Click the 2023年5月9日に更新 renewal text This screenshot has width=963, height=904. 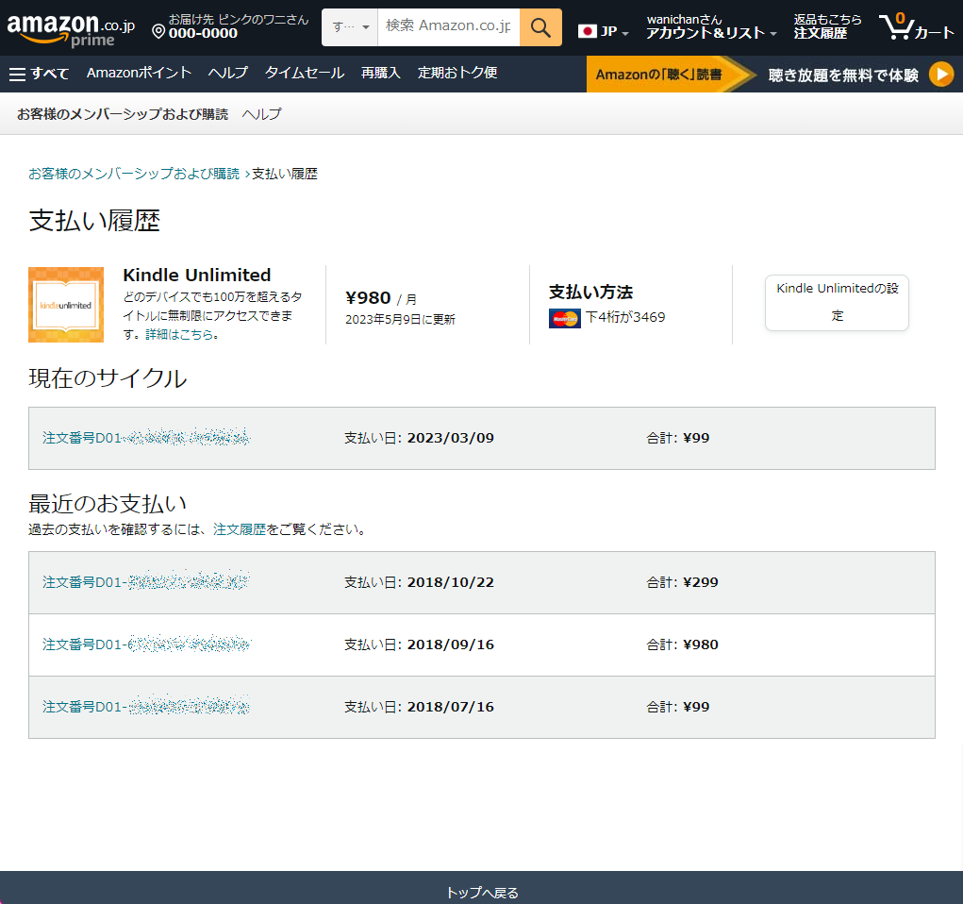pos(400,320)
